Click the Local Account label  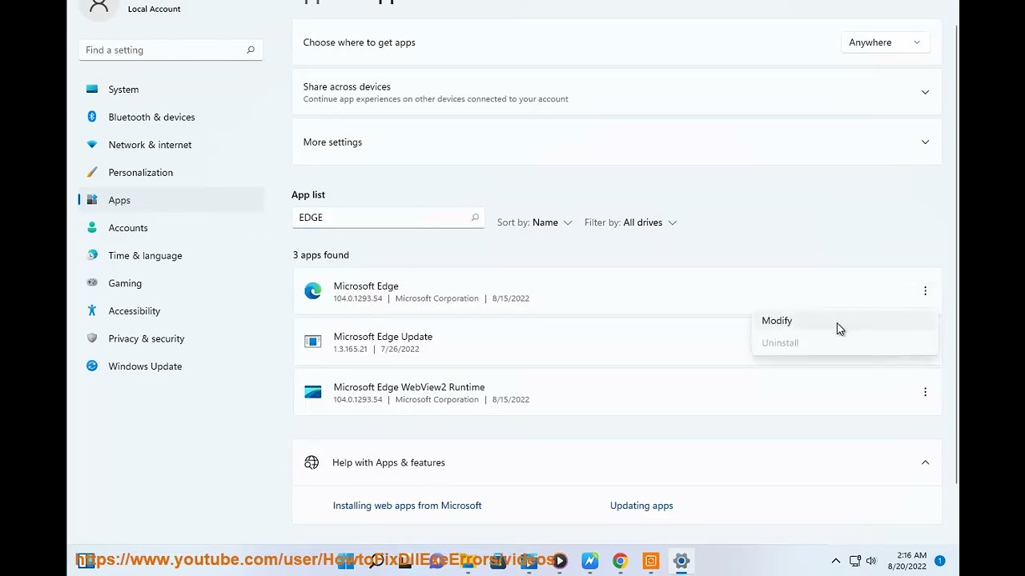(x=154, y=9)
